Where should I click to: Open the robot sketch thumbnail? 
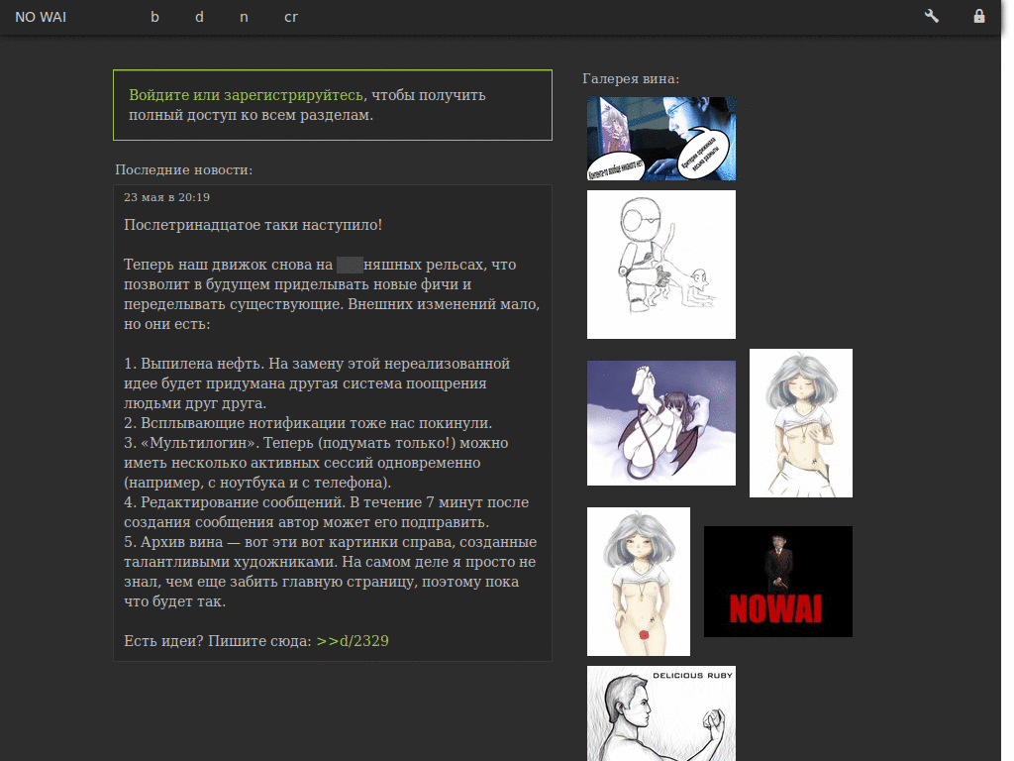tap(660, 264)
